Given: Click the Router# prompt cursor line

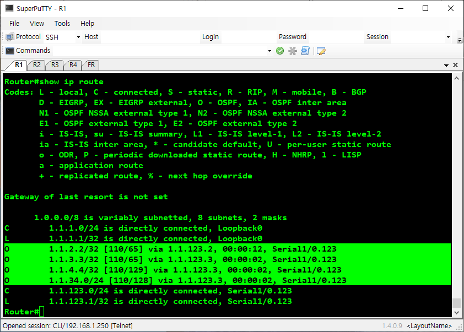Looking at the screenshot, I should tap(24, 312).
